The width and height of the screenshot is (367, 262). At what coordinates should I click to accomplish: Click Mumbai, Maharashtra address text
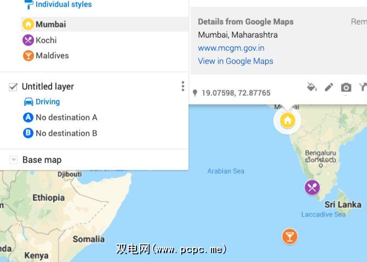[238, 35]
